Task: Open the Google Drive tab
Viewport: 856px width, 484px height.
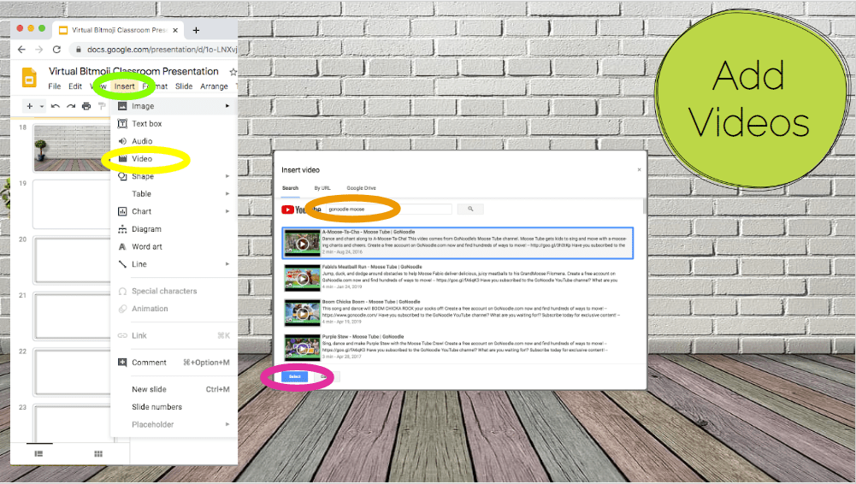Action: [x=361, y=188]
